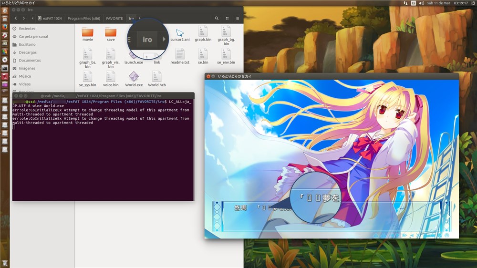This screenshot has height=268, width=477.
Task: Focus the terminal output area
Action: pos(103,150)
